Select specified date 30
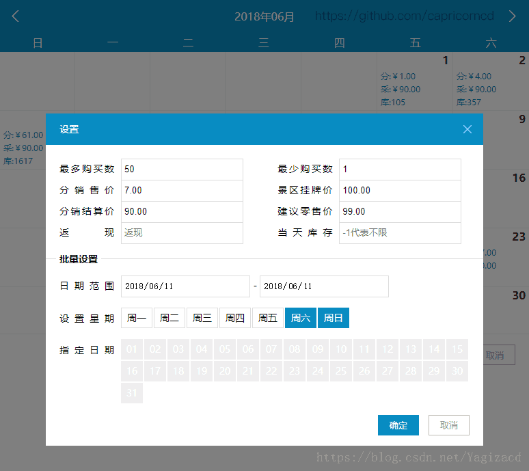Screen dimensions: 529x471 (x=457, y=371)
